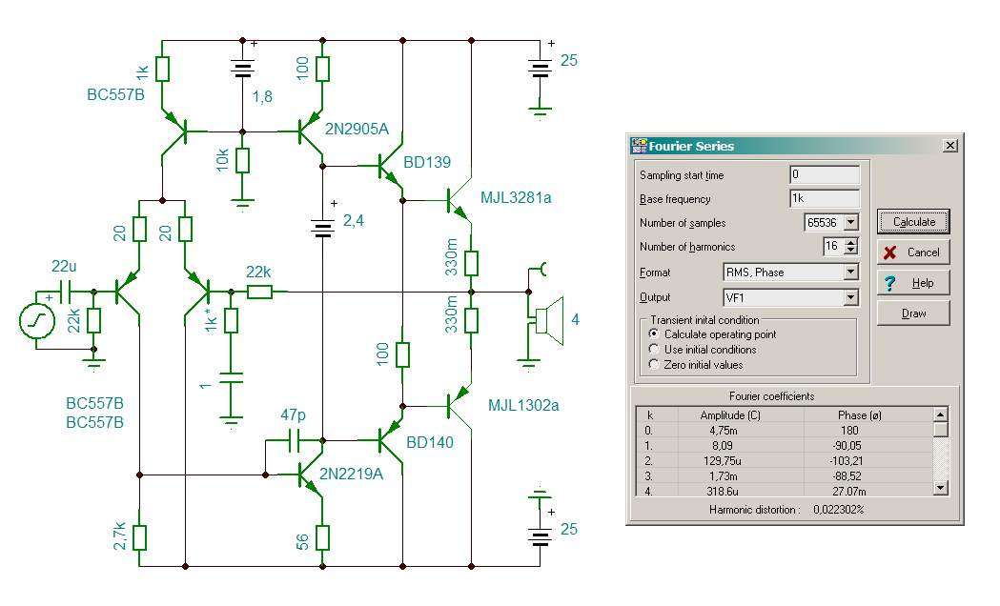This screenshot has height=606, width=1000.
Task: Click the Draw button
Action: click(x=913, y=313)
